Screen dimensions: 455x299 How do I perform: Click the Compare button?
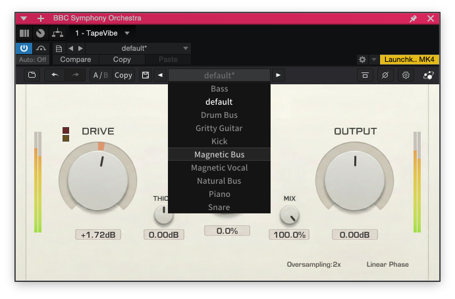click(x=76, y=59)
